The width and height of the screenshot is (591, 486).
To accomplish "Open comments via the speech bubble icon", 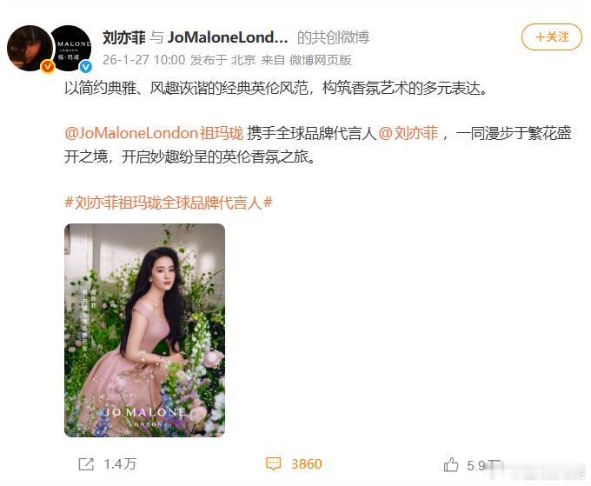I will 273,463.
